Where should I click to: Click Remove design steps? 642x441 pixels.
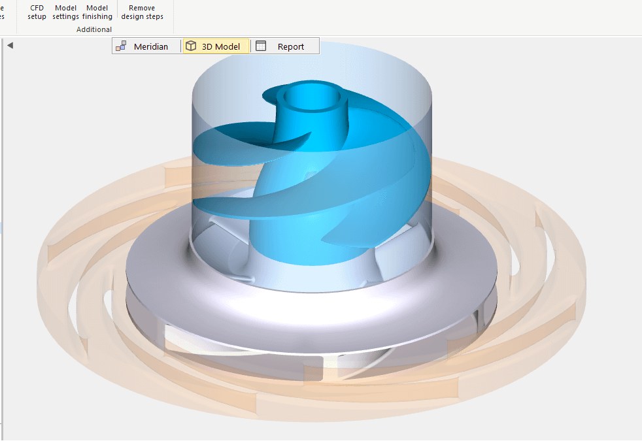(x=142, y=12)
